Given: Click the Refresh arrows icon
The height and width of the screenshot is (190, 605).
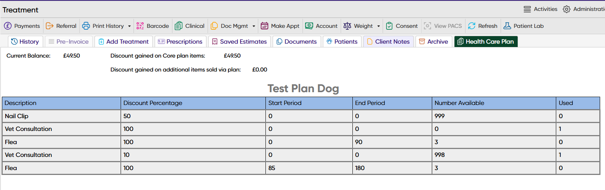Looking at the screenshot, I should click(472, 26).
